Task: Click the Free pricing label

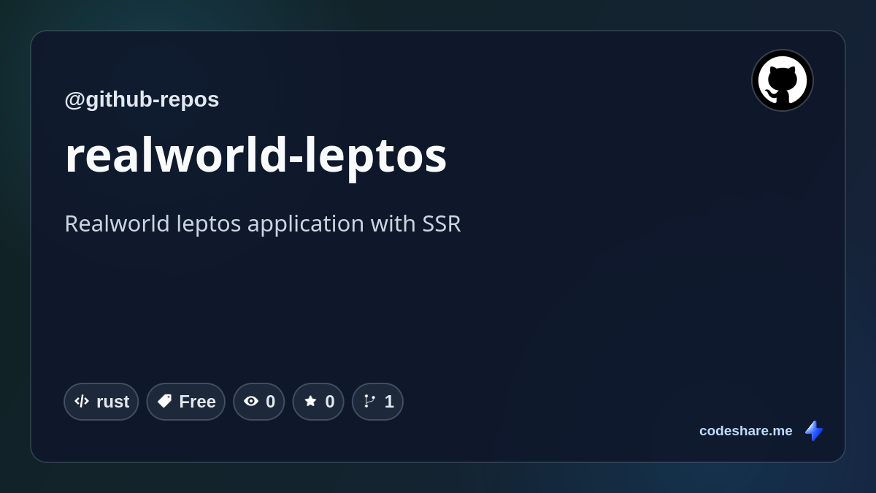Action: click(197, 402)
